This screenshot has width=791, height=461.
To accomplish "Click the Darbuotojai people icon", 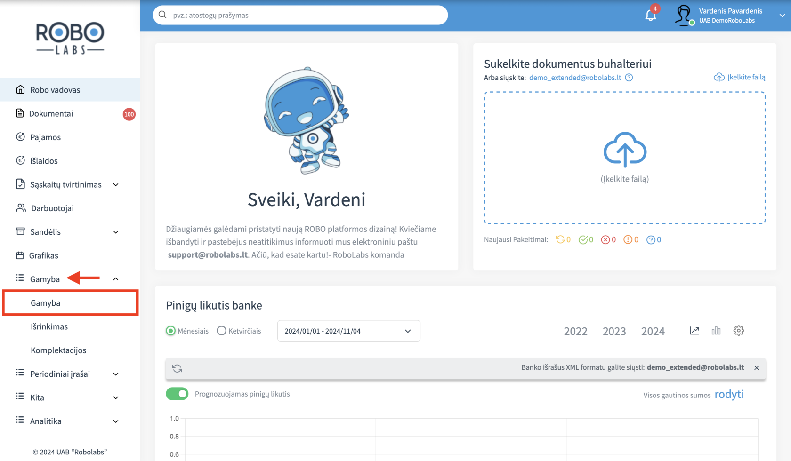I will pyautogui.click(x=21, y=207).
